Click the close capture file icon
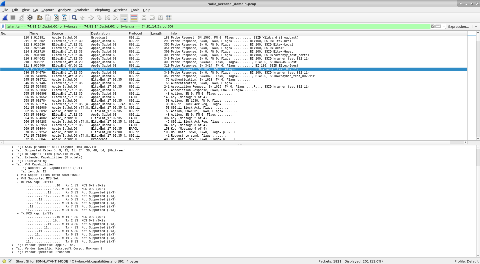Viewport: 480px width, 264px height. click(56, 18)
